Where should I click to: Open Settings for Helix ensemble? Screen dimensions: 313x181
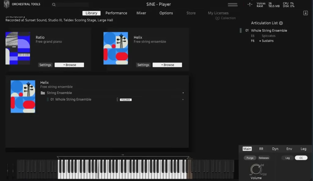point(143,65)
